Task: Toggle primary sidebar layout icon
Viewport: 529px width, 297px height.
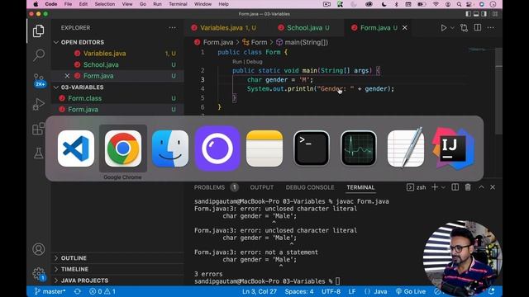Action: 469,14
